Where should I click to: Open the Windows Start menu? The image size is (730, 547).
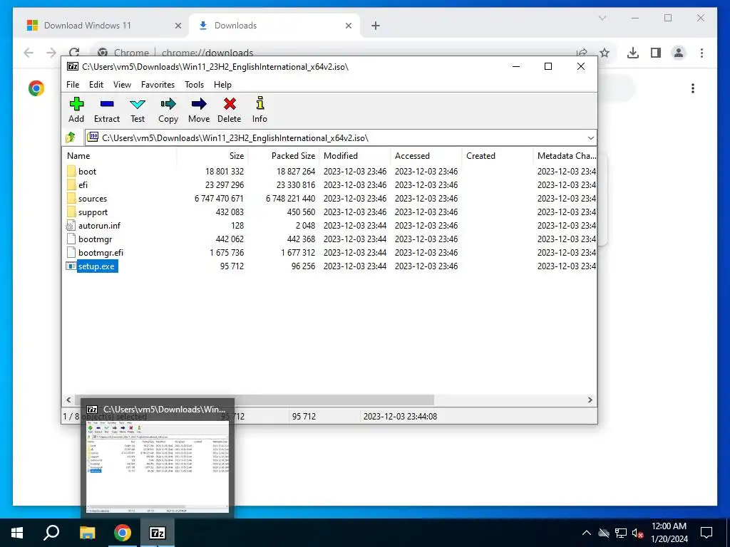[17, 533]
